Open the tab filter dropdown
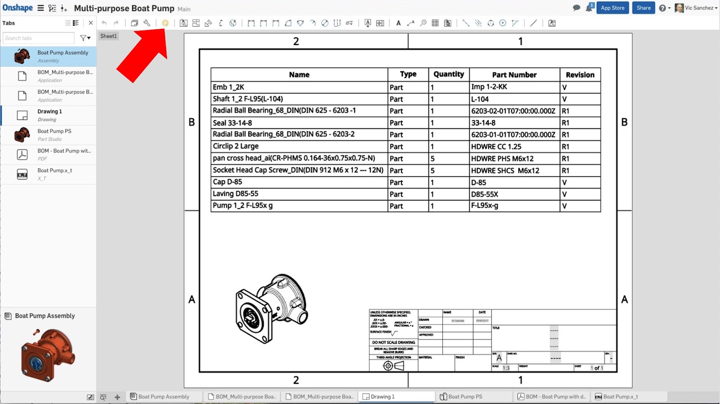Viewport: 720px width, 404px height. (85, 38)
